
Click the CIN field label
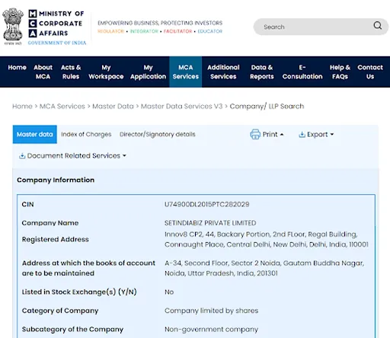(x=27, y=204)
